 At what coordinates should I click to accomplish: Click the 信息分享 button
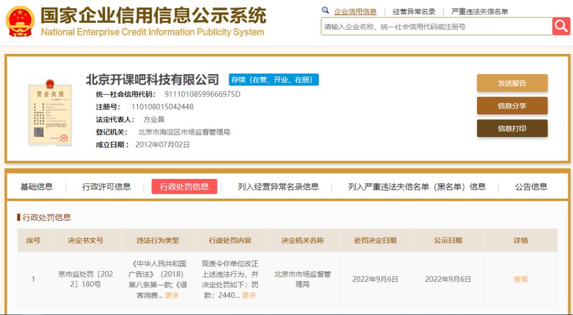pyautogui.click(x=512, y=106)
